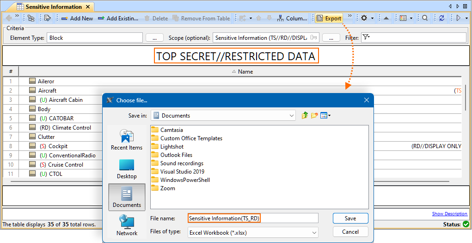Click the ellipsis button next to Scope

click(x=331, y=37)
